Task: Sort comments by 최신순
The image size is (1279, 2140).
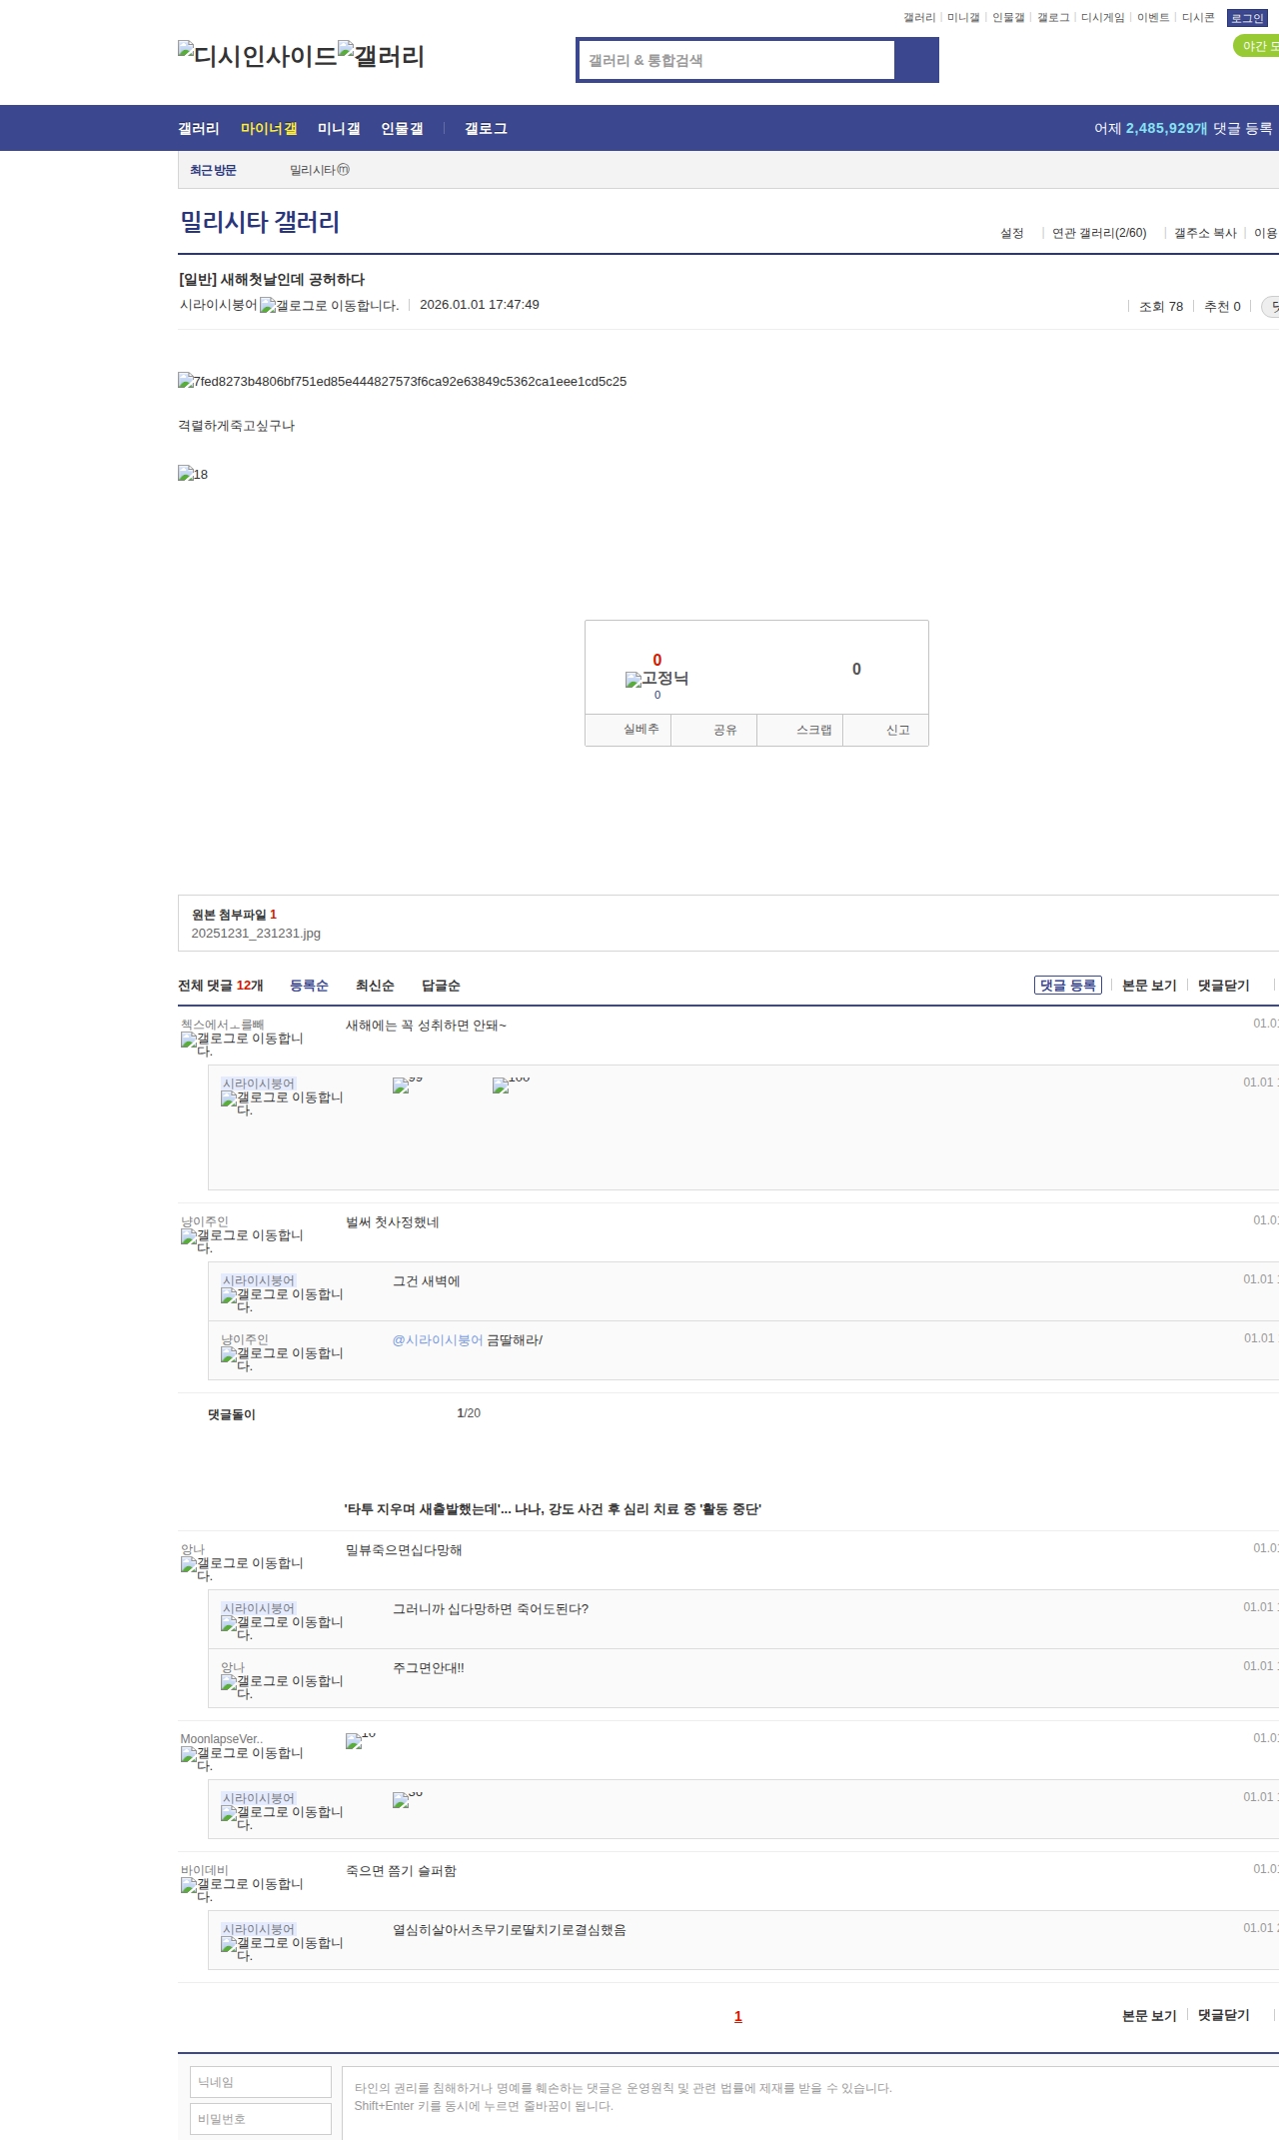Action: (375, 986)
